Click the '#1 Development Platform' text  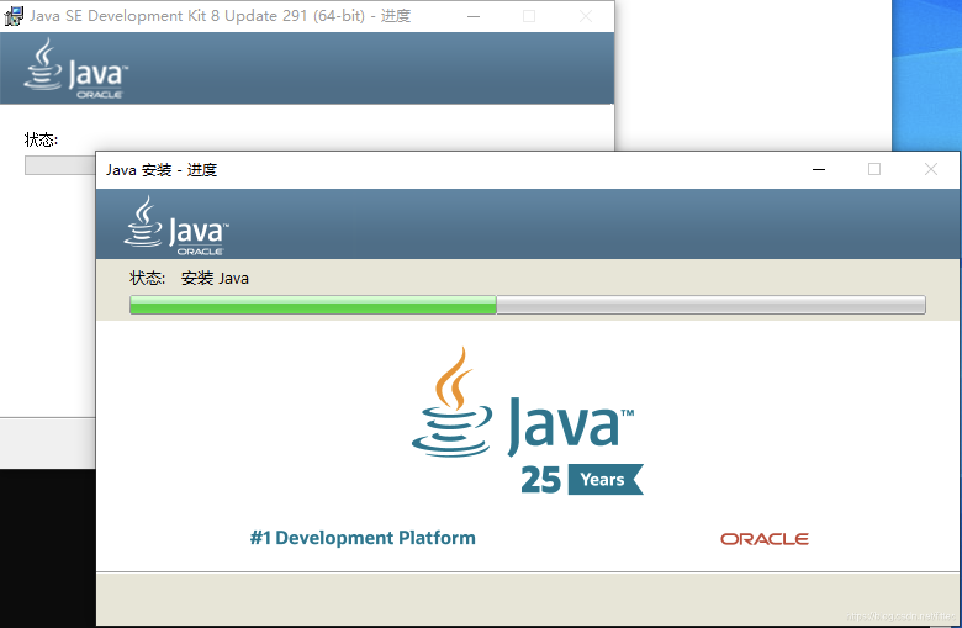(363, 538)
